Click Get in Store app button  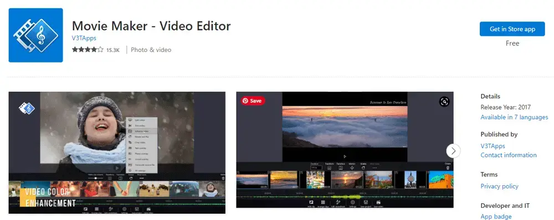pyautogui.click(x=512, y=29)
